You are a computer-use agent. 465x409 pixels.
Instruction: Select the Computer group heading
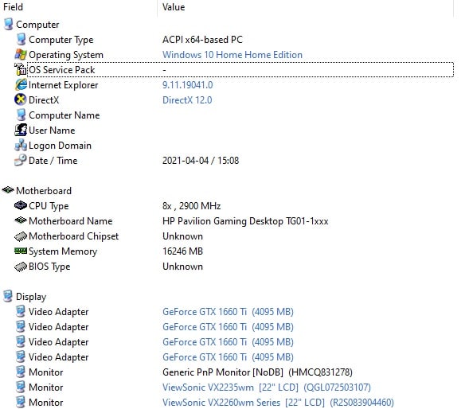pos(37,25)
